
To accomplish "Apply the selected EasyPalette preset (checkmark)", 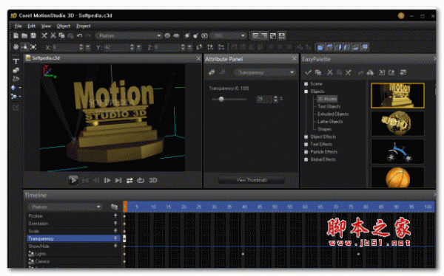I will [x=308, y=72].
